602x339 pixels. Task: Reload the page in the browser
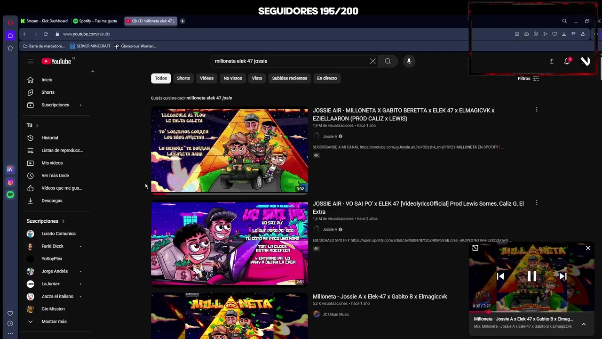click(46, 34)
